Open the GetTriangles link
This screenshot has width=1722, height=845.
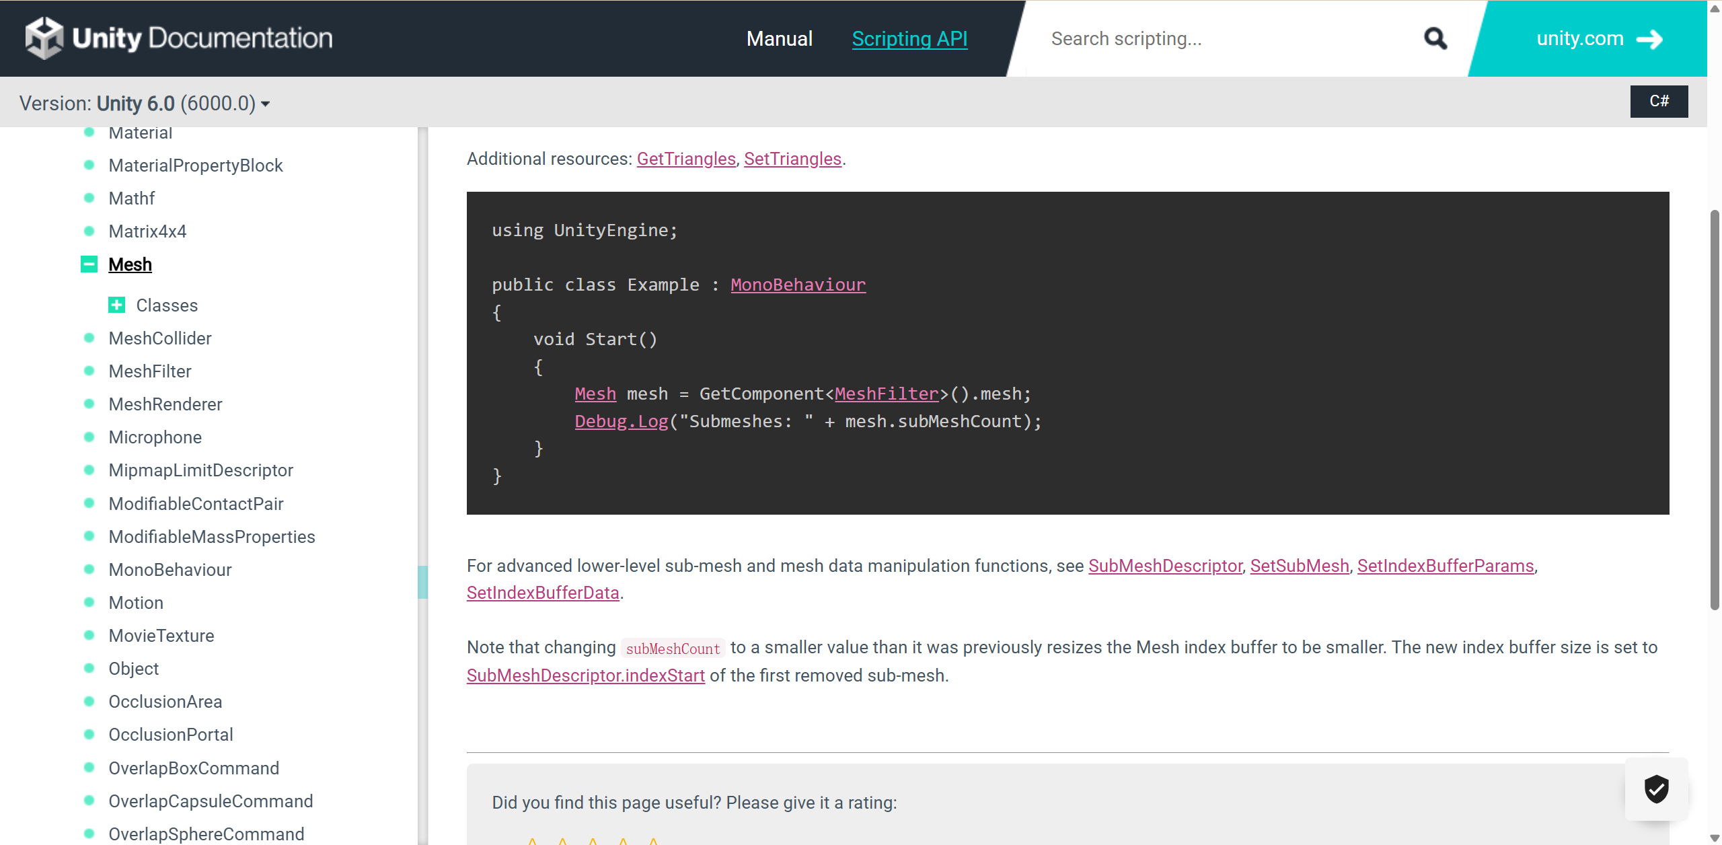(686, 159)
